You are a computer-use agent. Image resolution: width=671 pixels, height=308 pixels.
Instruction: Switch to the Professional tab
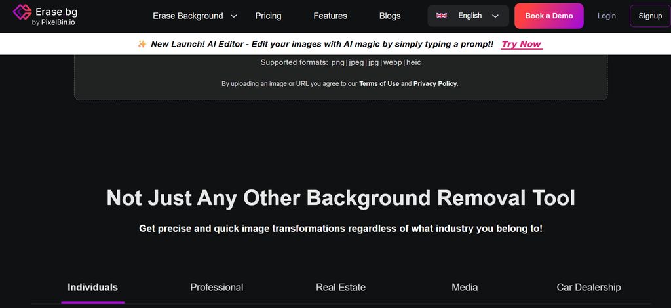pyautogui.click(x=216, y=287)
